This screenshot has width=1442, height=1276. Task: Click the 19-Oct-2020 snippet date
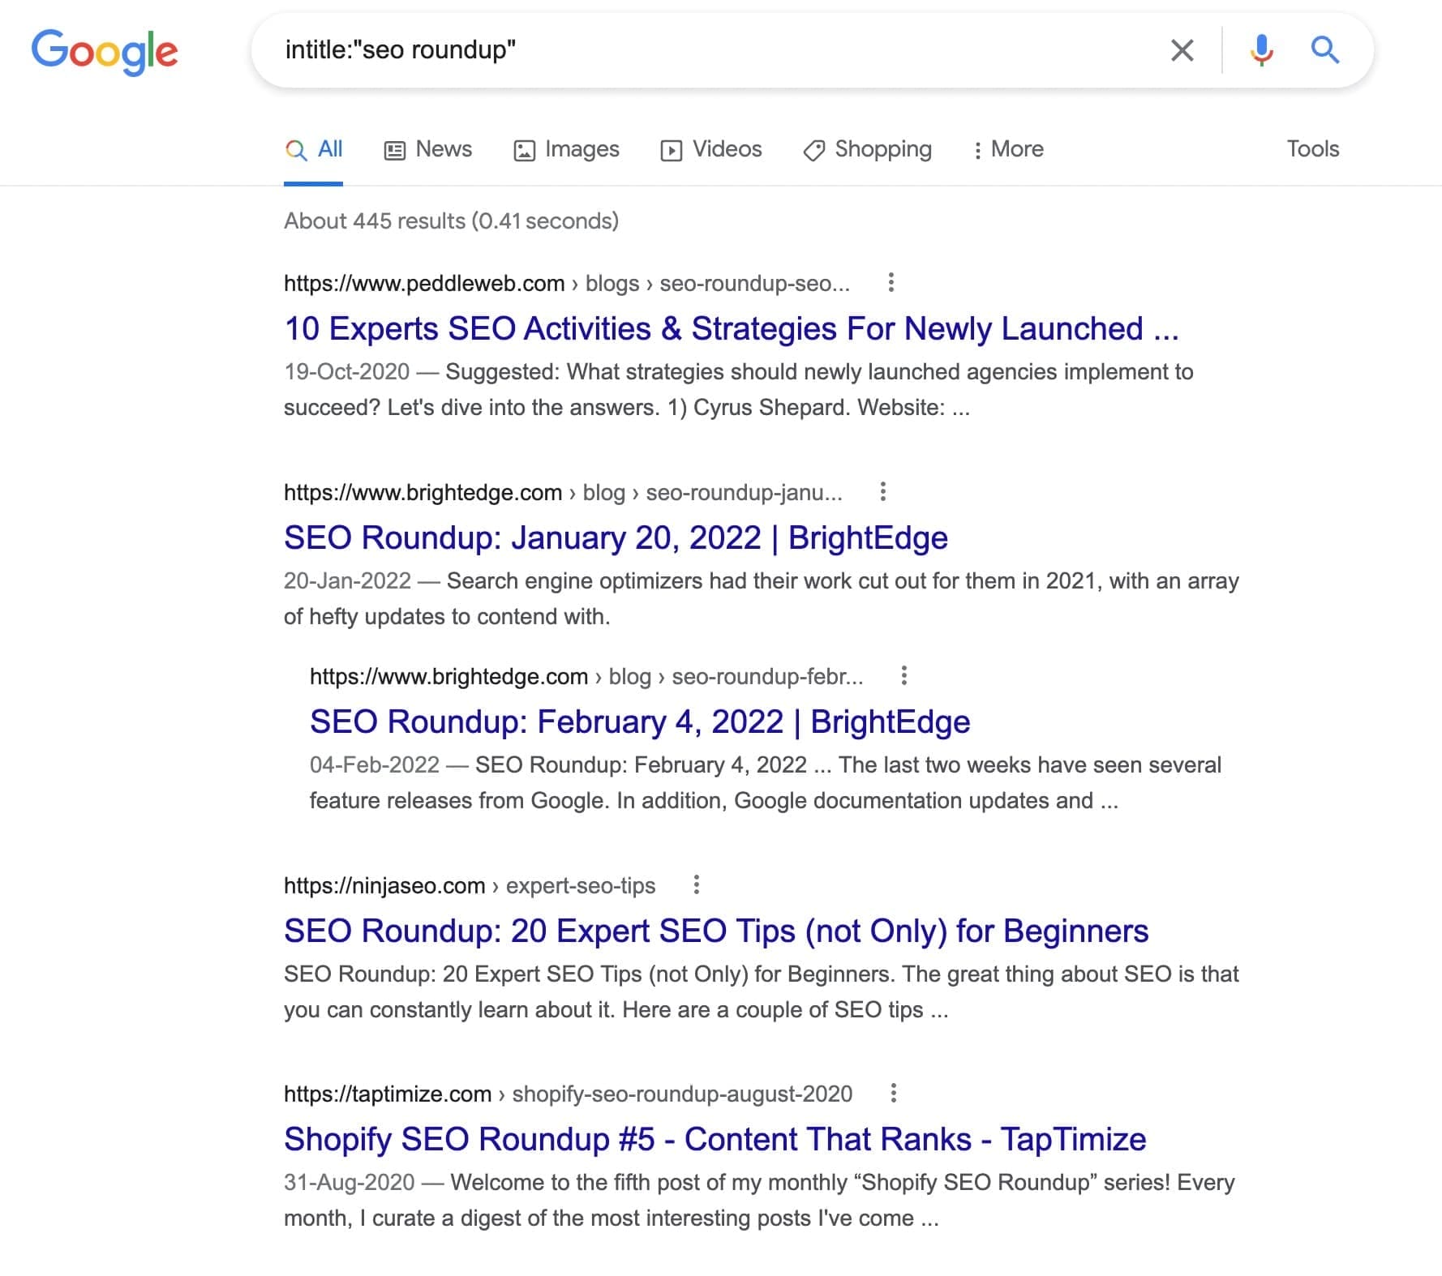[x=346, y=371]
